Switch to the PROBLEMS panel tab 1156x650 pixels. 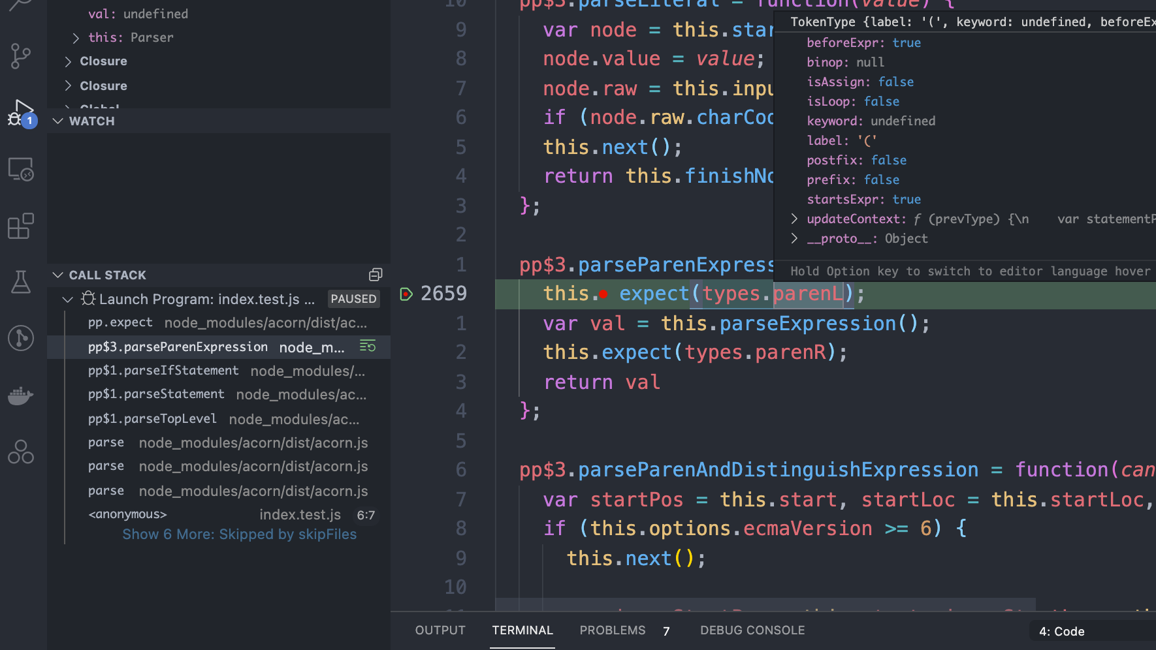613,630
